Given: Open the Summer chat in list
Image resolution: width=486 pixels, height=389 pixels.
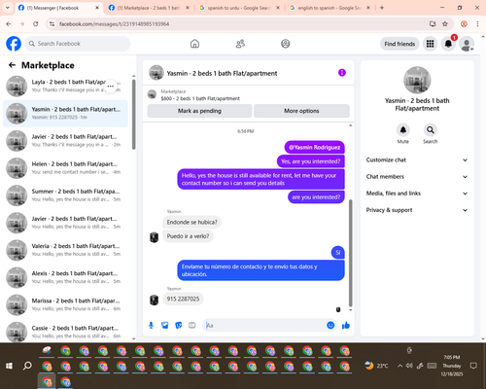Looking at the screenshot, I should click(65, 195).
